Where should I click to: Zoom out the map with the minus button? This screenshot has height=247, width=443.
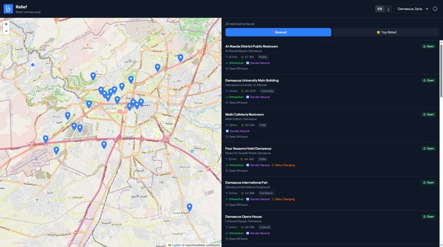tap(6, 31)
